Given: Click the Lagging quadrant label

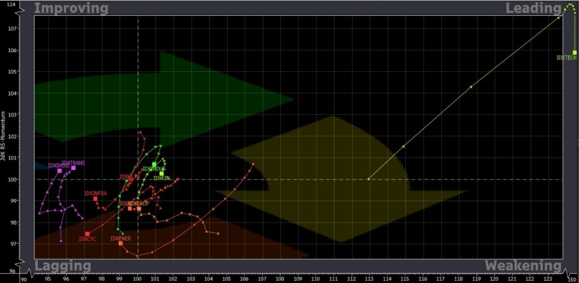Looking at the screenshot, I should (62, 265).
